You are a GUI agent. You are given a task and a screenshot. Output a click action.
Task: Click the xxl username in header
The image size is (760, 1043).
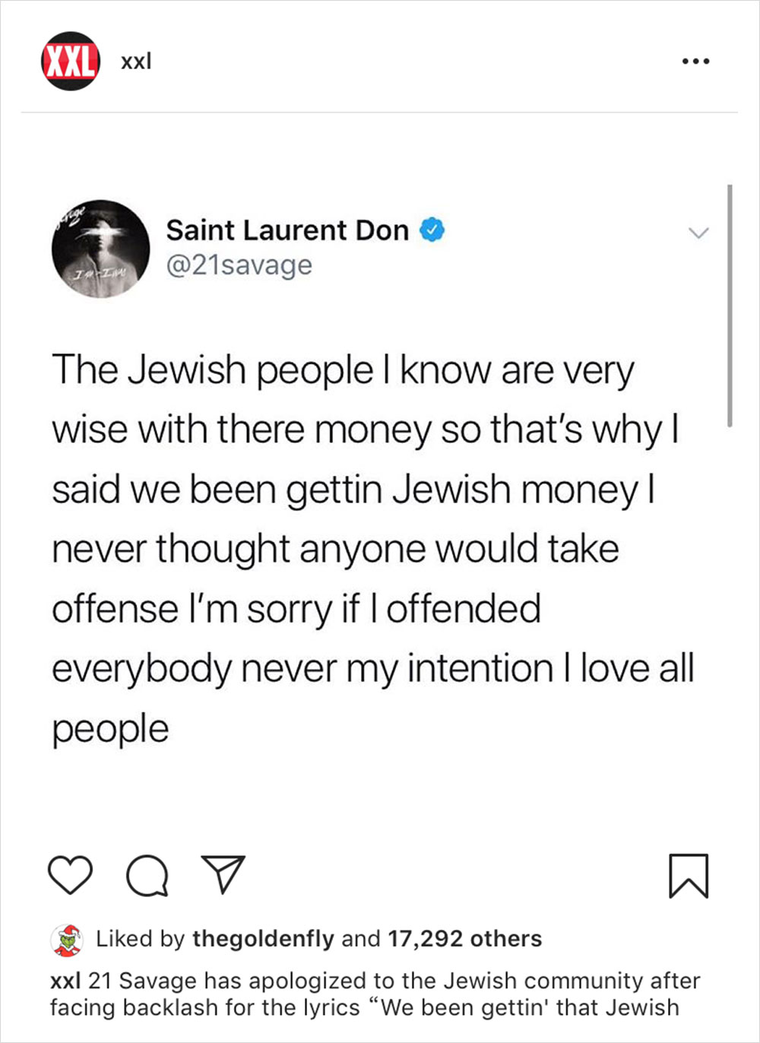pos(136,61)
